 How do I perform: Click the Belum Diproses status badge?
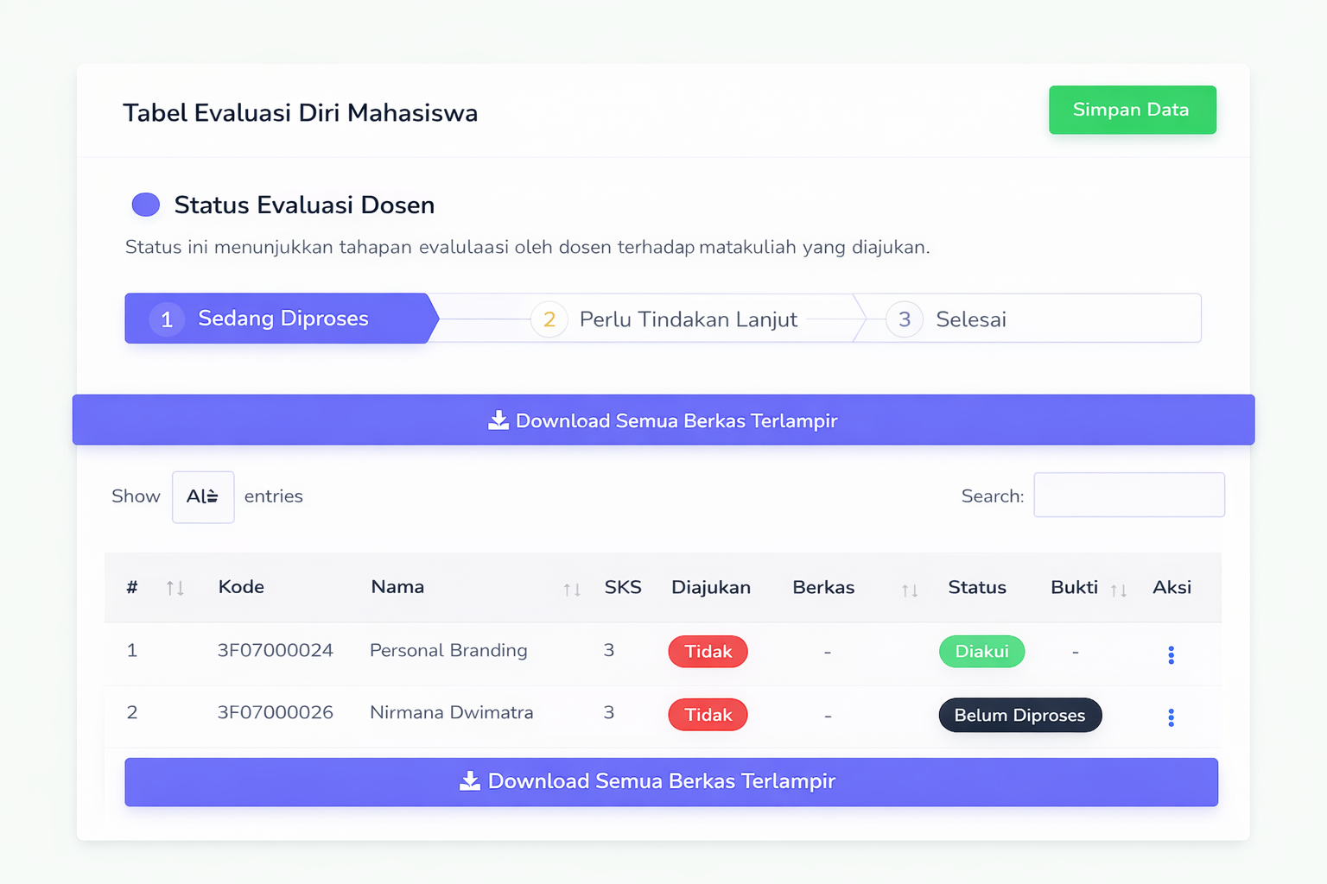(x=1019, y=715)
